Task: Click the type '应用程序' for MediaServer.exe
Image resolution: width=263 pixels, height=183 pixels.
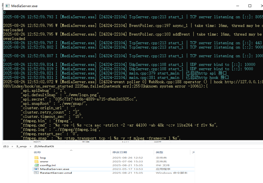Action: click(163, 169)
